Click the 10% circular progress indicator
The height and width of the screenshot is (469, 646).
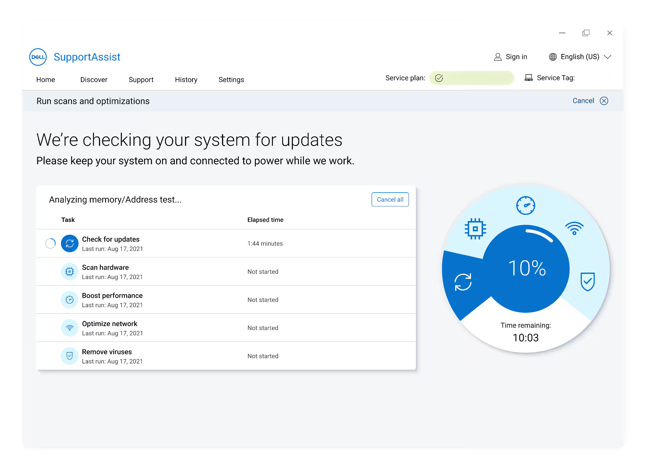pyautogui.click(x=527, y=268)
